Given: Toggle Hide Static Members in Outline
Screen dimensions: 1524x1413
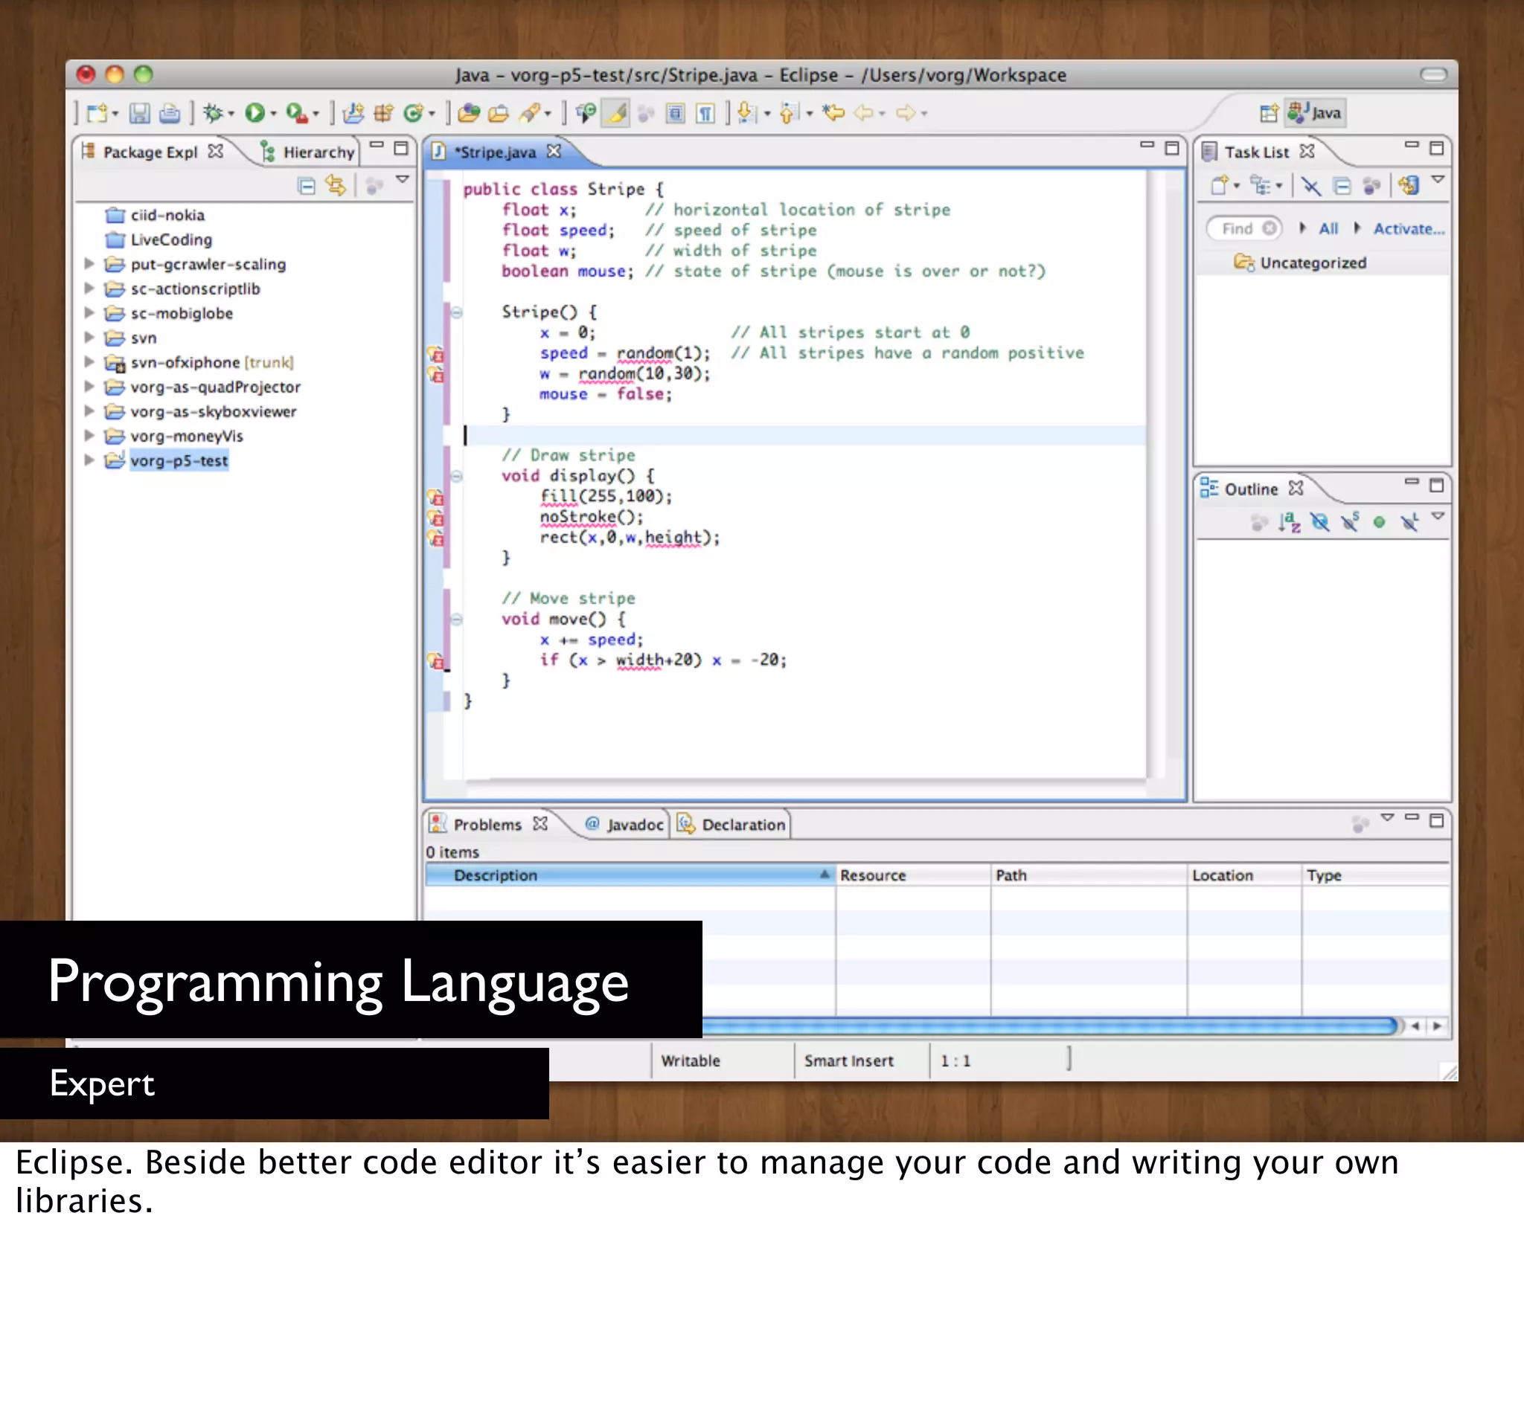Looking at the screenshot, I should [x=1350, y=523].
